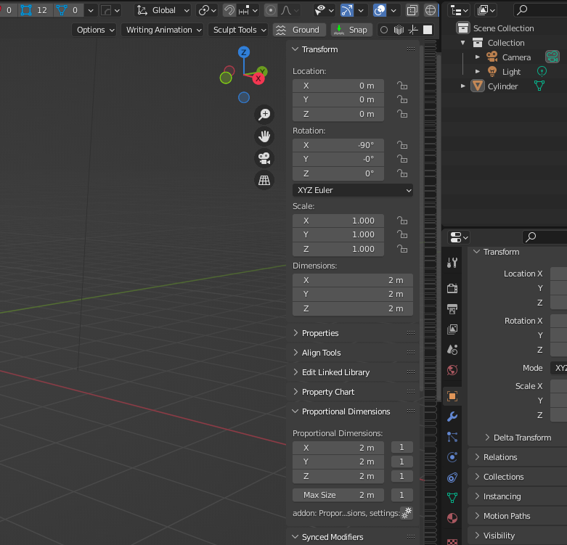
Task: Click the zoom in/out viewport gizmo
Action: pos(264,115)
